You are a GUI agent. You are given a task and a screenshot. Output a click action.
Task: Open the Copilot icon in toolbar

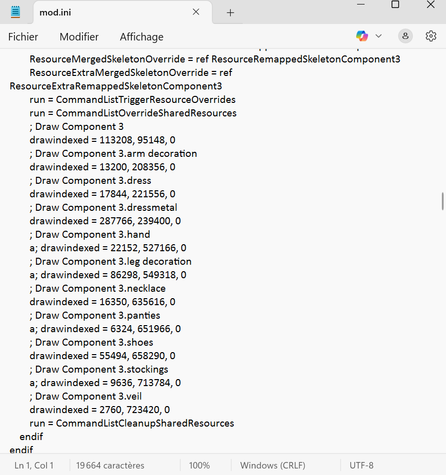click(x=362, y=36)
